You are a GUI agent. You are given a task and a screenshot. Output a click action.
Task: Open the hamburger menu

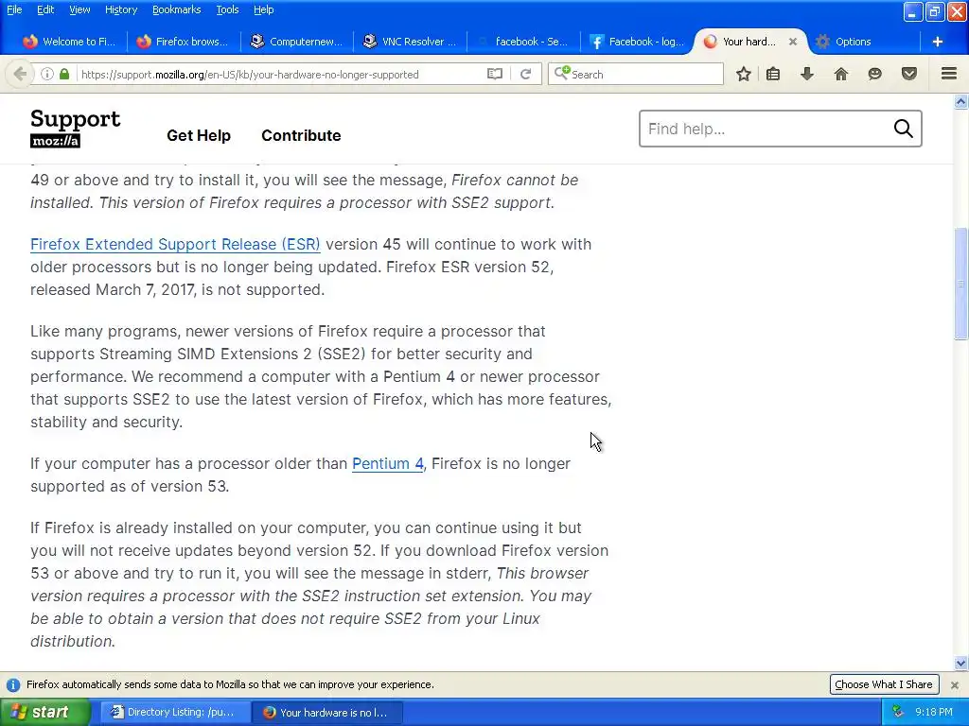click(x=949, y=74)
